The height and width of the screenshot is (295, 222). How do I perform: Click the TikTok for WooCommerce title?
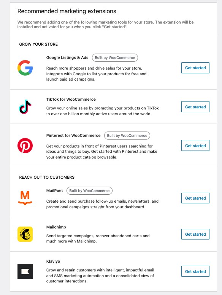tap(71, 99)
